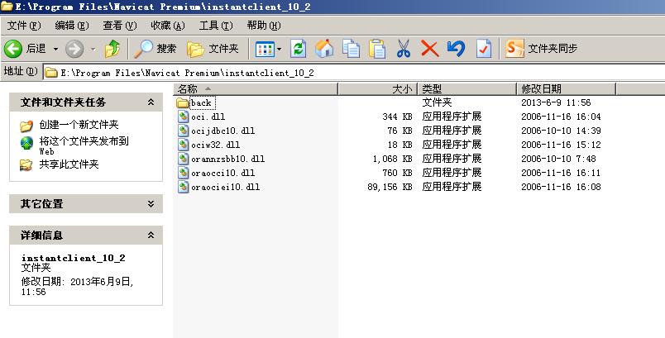The width and height of the screenshot is (665, 338).
Task: Open the Views dropdown arrow
Action: coord(280,49)
